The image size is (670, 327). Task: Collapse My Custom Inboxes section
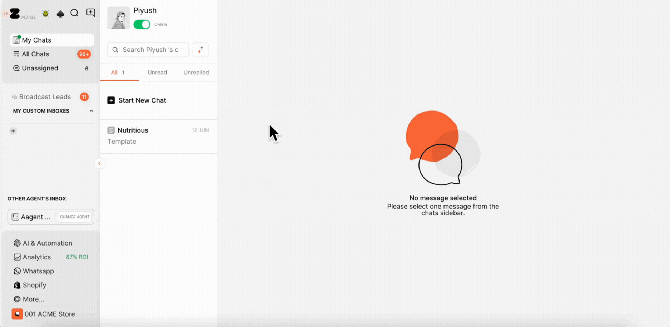(91, 111)
